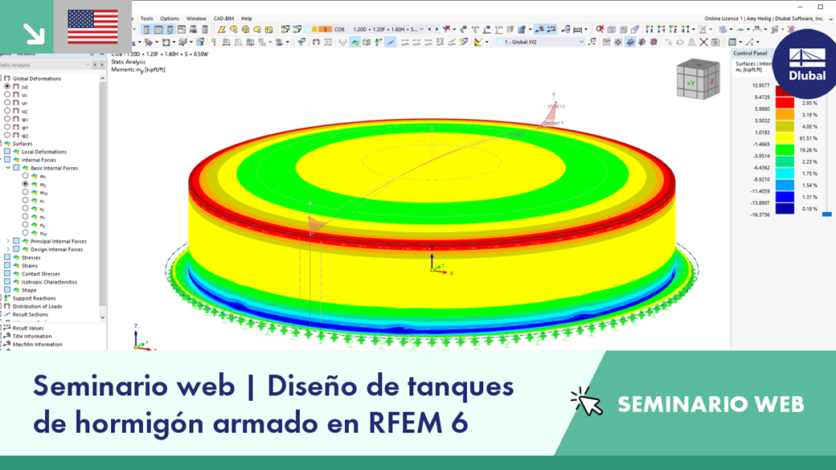Go to previous analysis type in navigator
The image size is (836, 470).
coord(95,65)
